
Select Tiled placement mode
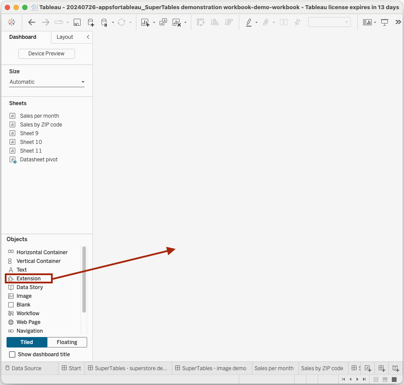27,342
